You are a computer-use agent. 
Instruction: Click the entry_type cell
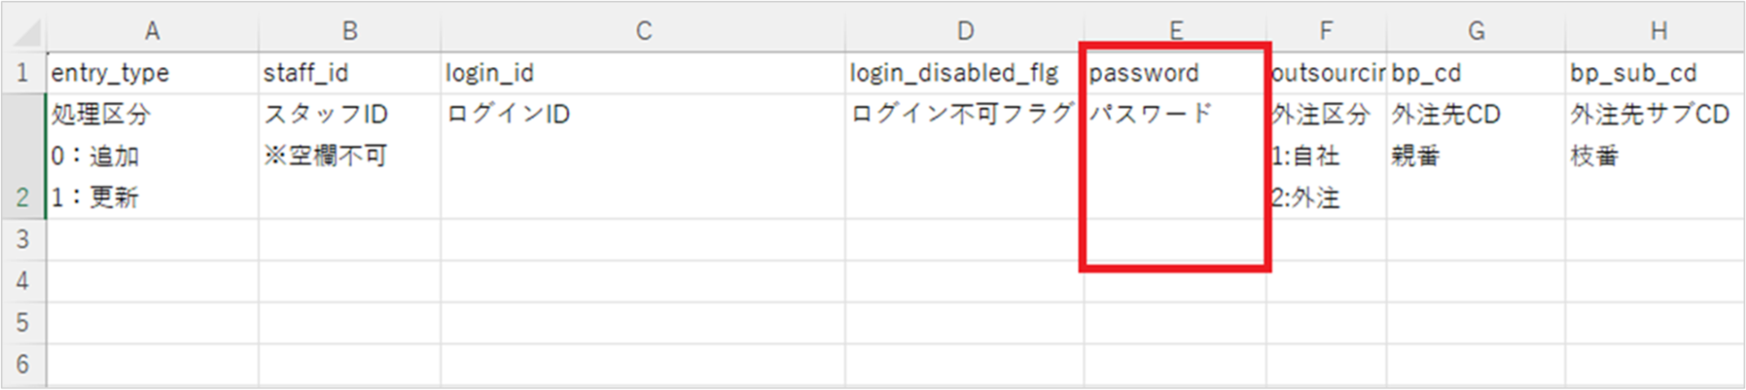point(152,73)
